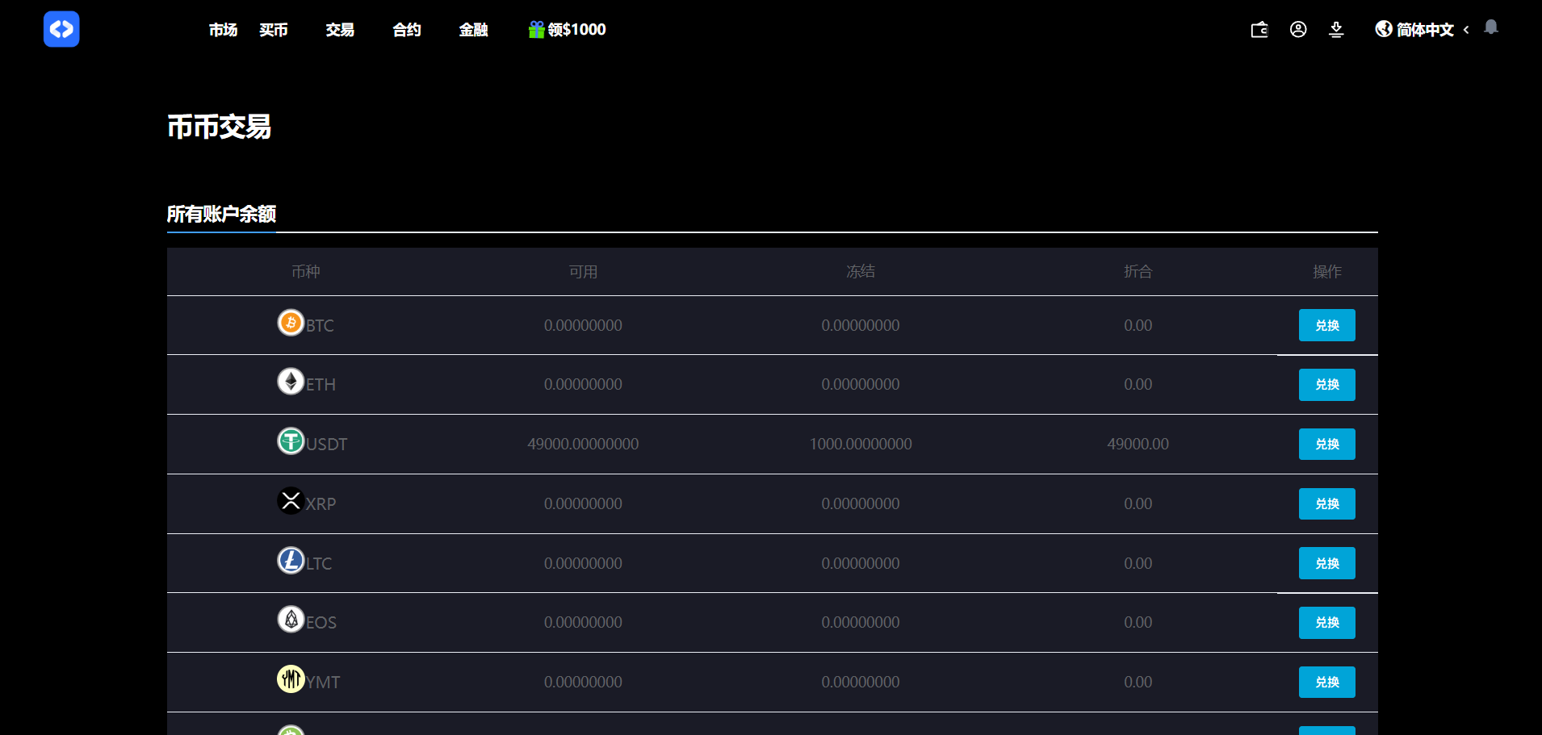
Task: Select the 所有账户余额 tab
Action: 221,214
